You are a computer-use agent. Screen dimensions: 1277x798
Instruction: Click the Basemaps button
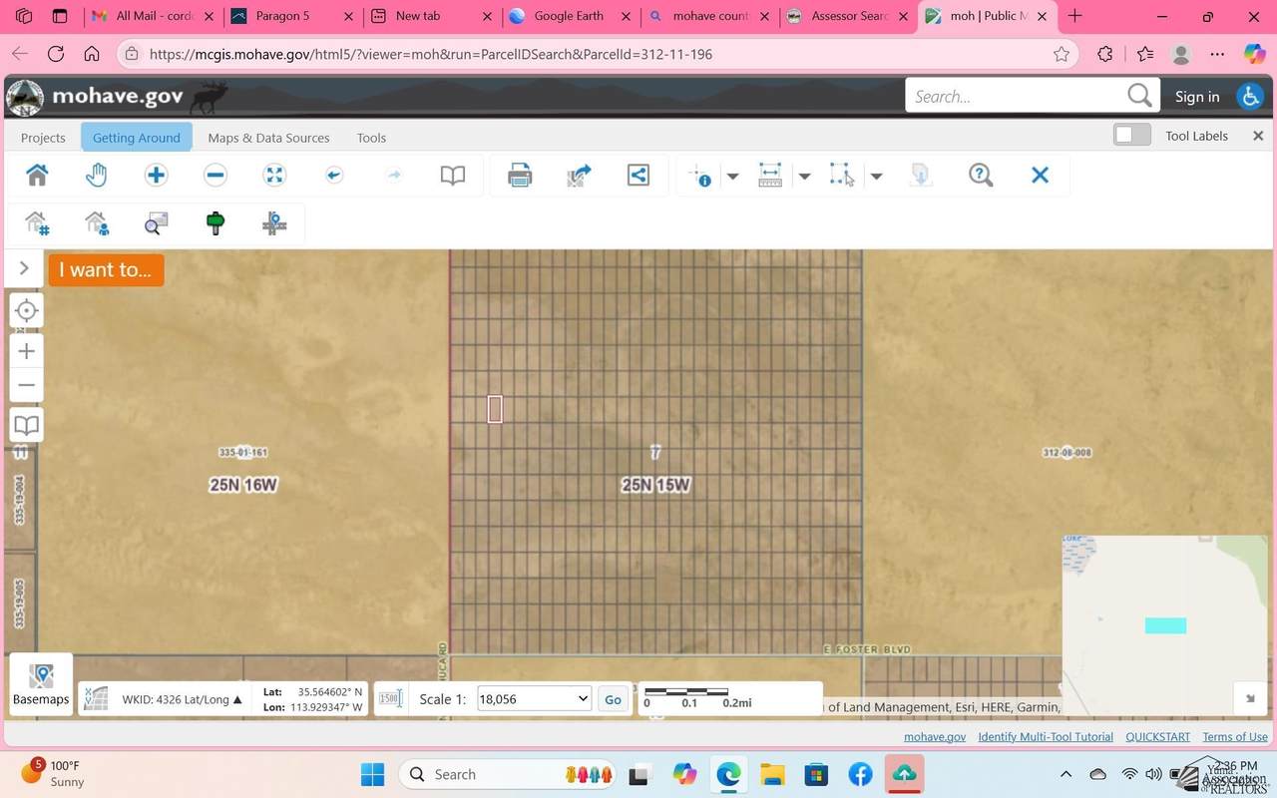tap(41, 684)
